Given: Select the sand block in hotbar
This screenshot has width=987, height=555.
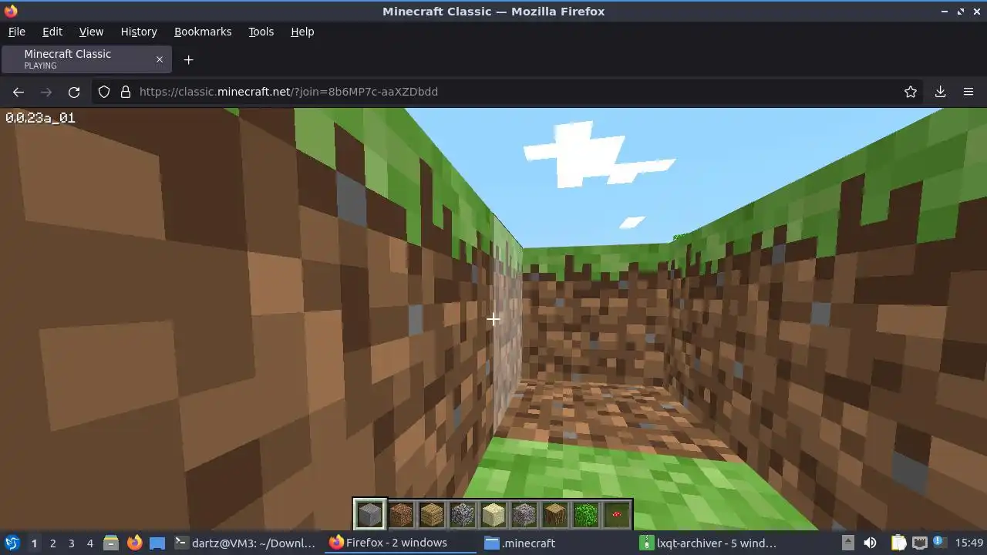Looking at the screenshot, I should [x=493, y=514].
